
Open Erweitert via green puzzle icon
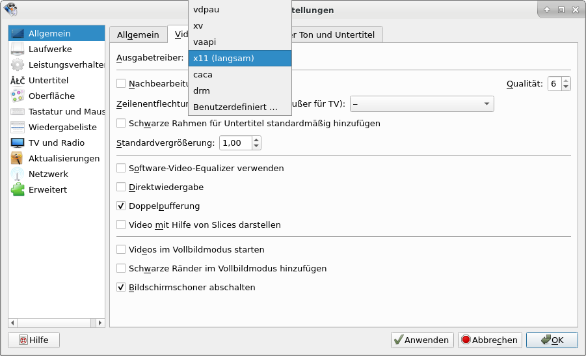pos(18,190)
